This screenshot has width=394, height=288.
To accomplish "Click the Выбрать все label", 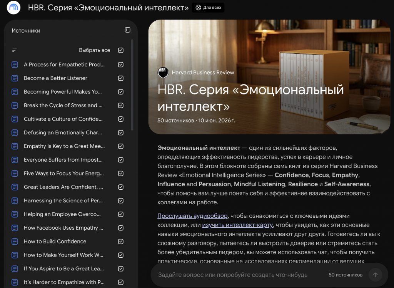I will pyautogui.click(x=95, y=50).
